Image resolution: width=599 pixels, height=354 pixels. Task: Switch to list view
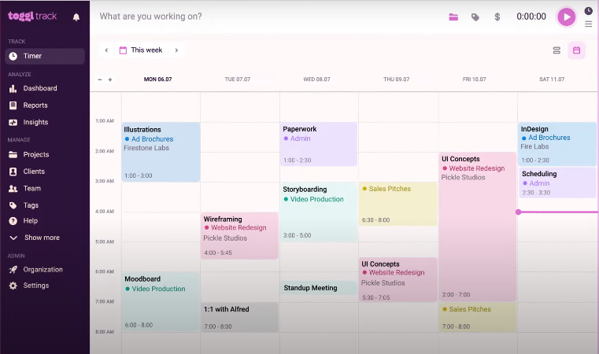pos(556,50)
